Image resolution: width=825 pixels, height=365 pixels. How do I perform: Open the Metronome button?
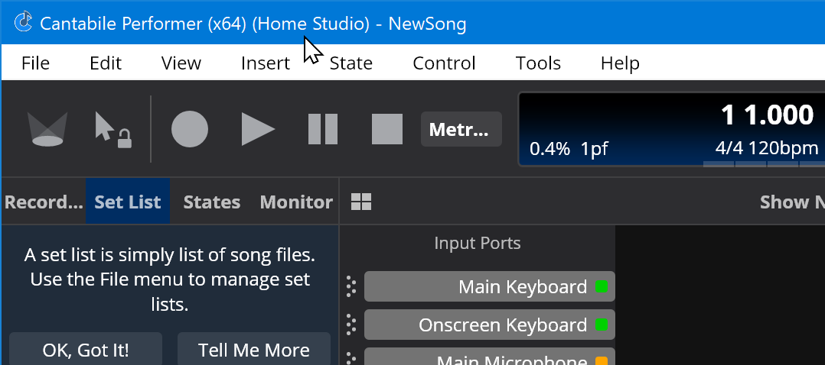[461, 129]
